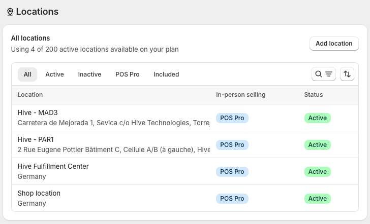Open the Hive - PAR1 location
Viewport: 370px width, 224px height.
click(36, 139)
